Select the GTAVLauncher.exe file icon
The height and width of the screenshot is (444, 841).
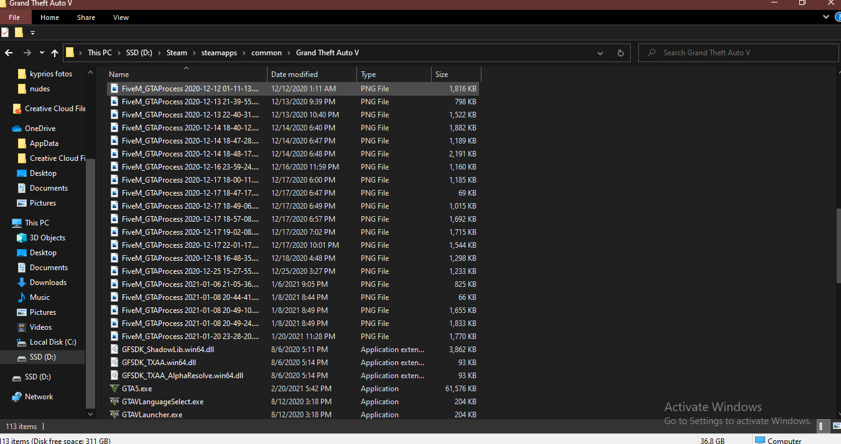[x=114, y=415]
